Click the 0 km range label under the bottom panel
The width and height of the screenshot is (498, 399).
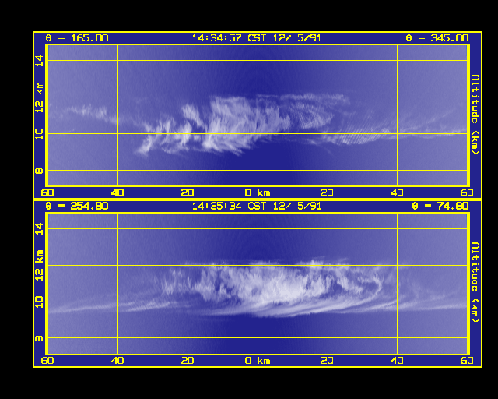pyautogui.click(x=258, y=361)
